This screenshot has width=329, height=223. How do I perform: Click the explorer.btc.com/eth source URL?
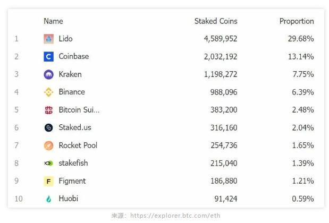175,216
